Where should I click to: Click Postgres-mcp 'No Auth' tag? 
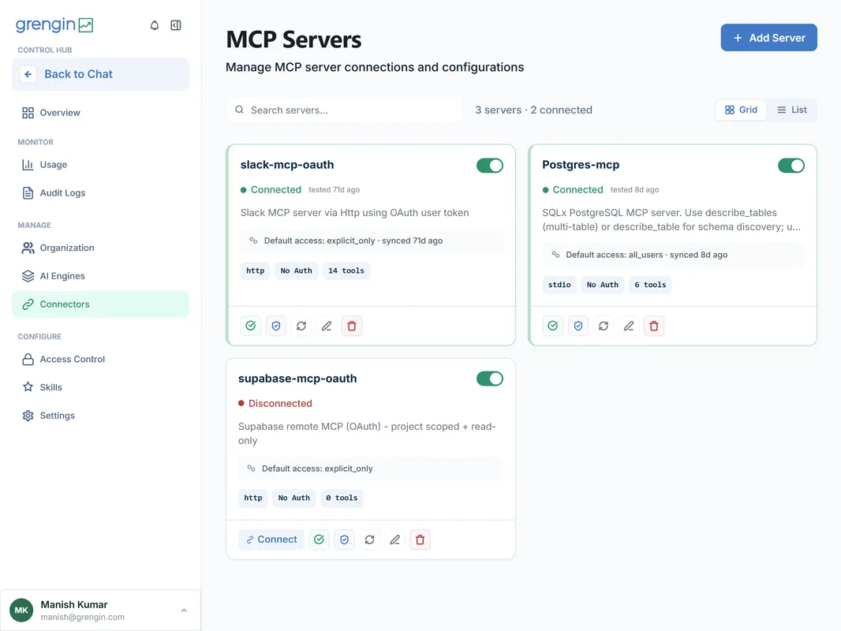click(x=602, y=285)
